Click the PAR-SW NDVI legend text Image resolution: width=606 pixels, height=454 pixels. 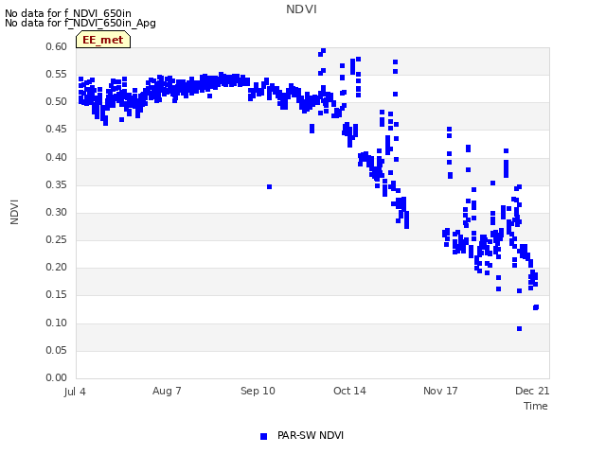point(311,435)
